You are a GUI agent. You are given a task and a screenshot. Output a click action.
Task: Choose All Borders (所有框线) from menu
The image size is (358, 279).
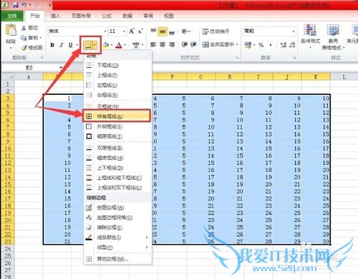(x=117, y=116)
